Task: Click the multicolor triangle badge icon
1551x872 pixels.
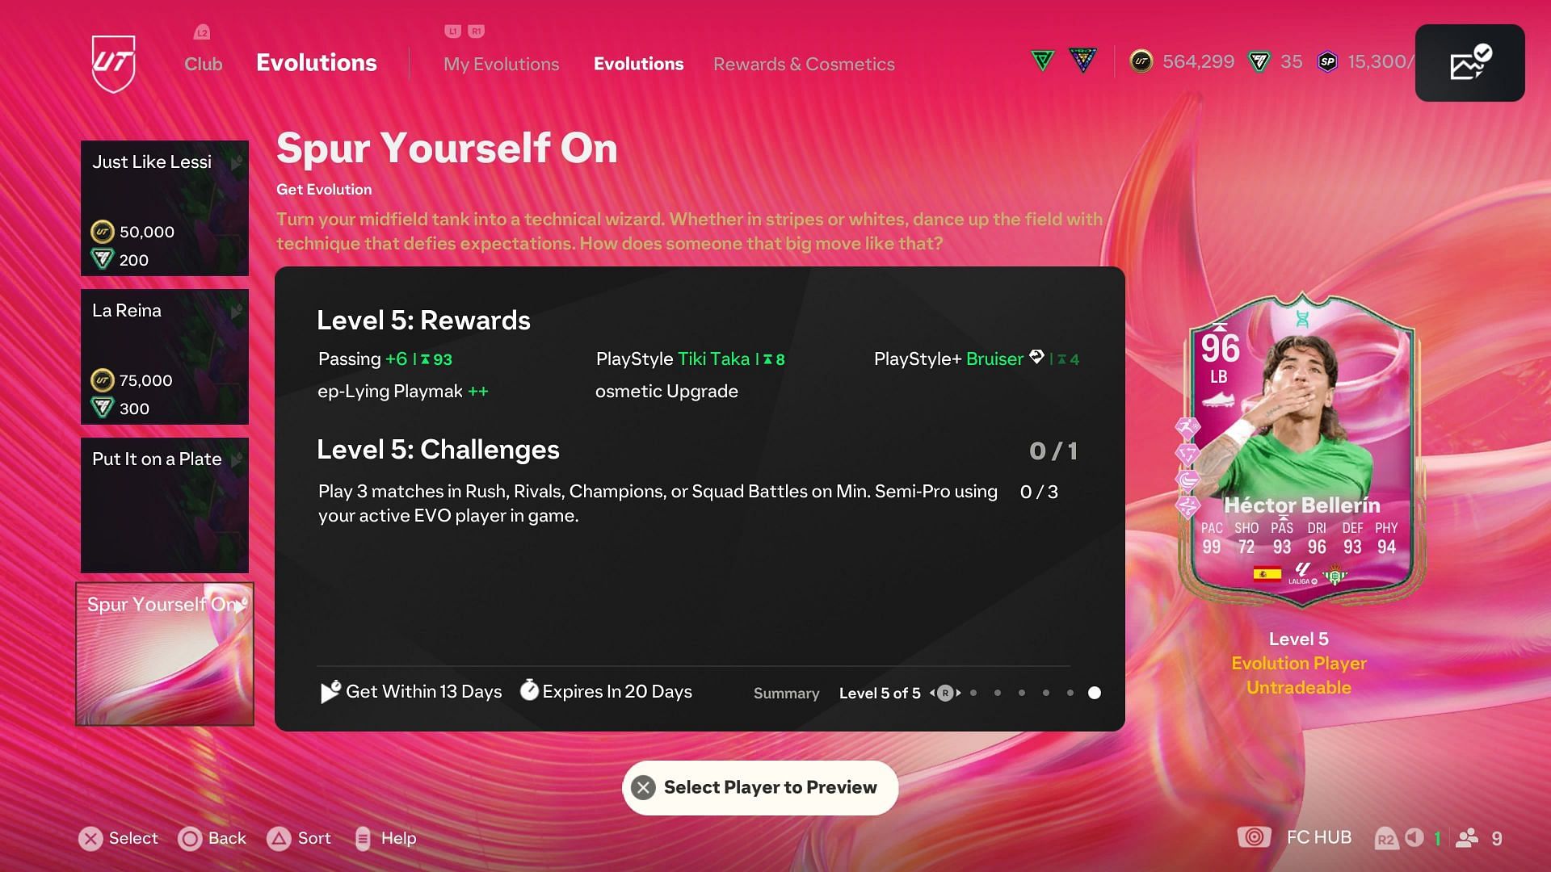Action: [x=1082, y=61]
